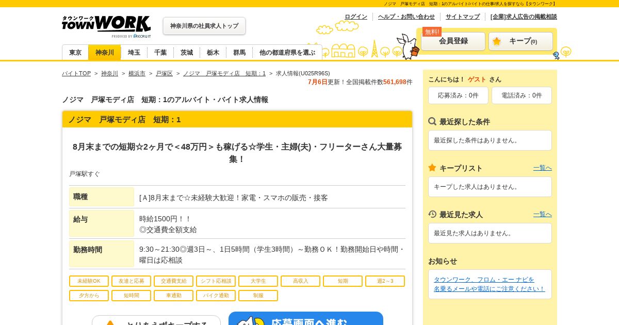Click the magnifier icon beside 最近探した条件

click(x=432, y=121)
